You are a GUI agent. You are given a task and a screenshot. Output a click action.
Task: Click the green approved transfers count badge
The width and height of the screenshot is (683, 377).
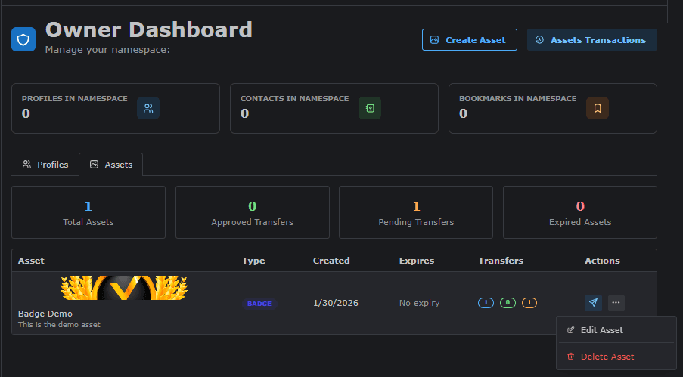[x=508, y=302]
